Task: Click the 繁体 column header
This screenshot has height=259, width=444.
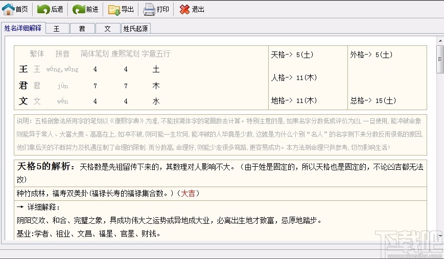Action: (37, 54)
